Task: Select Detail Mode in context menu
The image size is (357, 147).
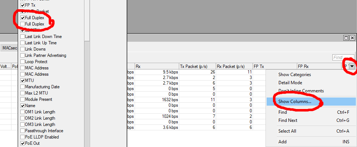Action: [311, 83]
